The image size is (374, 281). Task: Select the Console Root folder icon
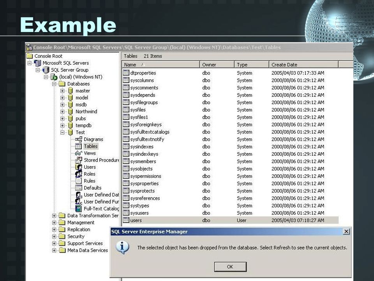(30, 56)
